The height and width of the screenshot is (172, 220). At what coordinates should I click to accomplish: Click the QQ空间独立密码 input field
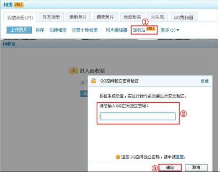click(x=138, y=116)
